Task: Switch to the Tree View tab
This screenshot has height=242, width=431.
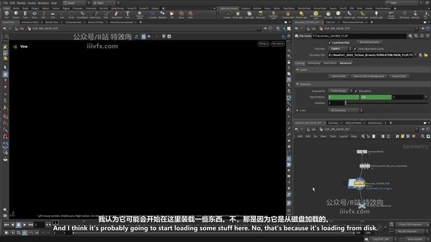Action: 333,123
